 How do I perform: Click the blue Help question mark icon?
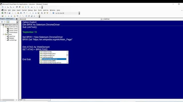[53, 13]
